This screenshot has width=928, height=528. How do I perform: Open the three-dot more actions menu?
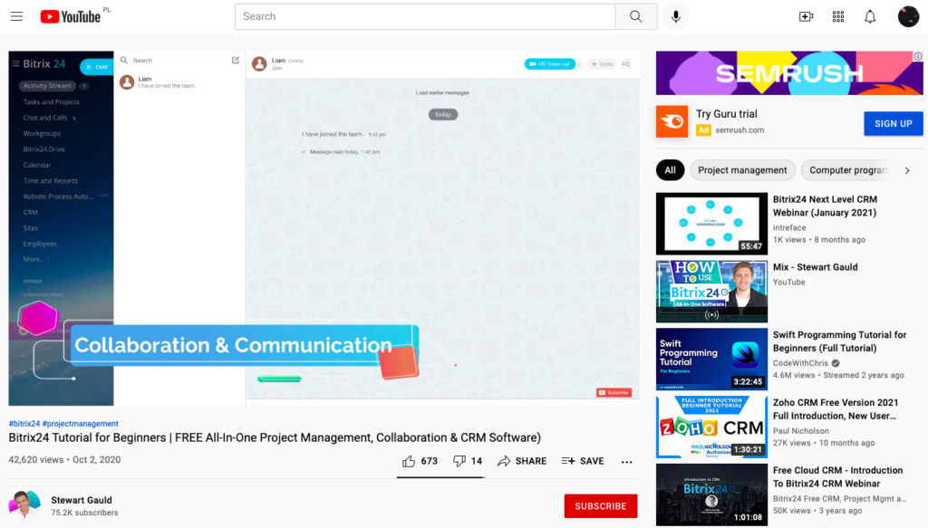pyautogui.click(x=626, y=461)
